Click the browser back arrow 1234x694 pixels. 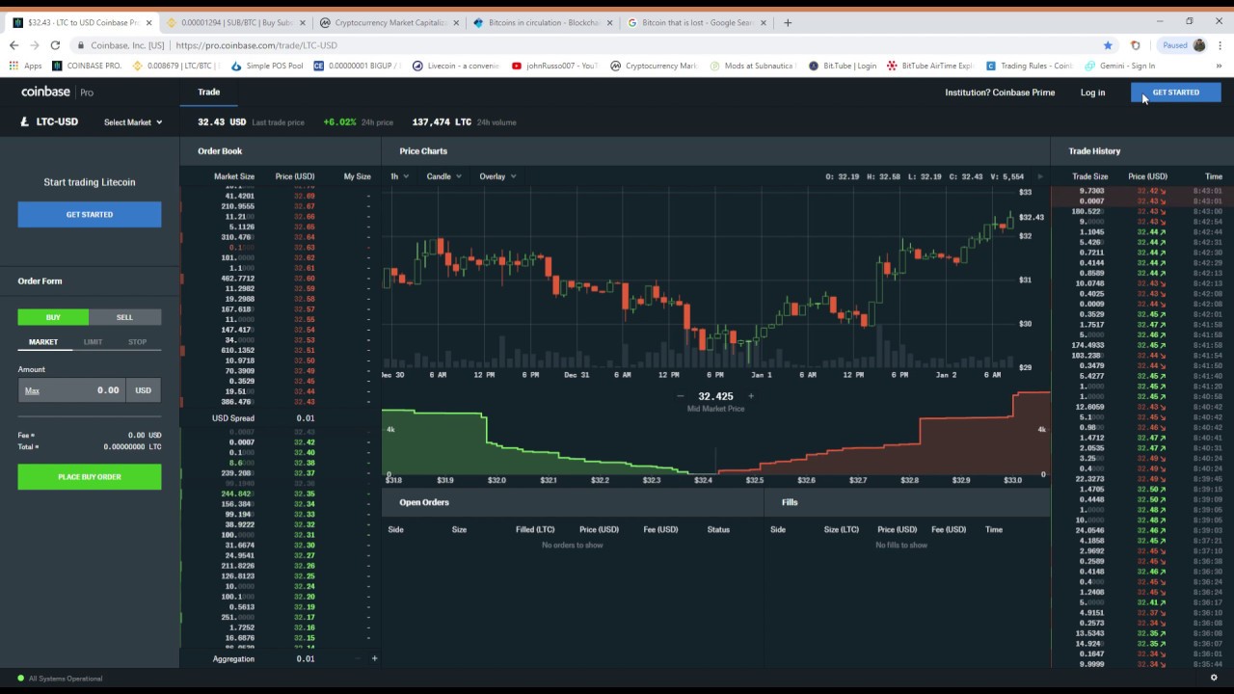[x=13, y=45]
